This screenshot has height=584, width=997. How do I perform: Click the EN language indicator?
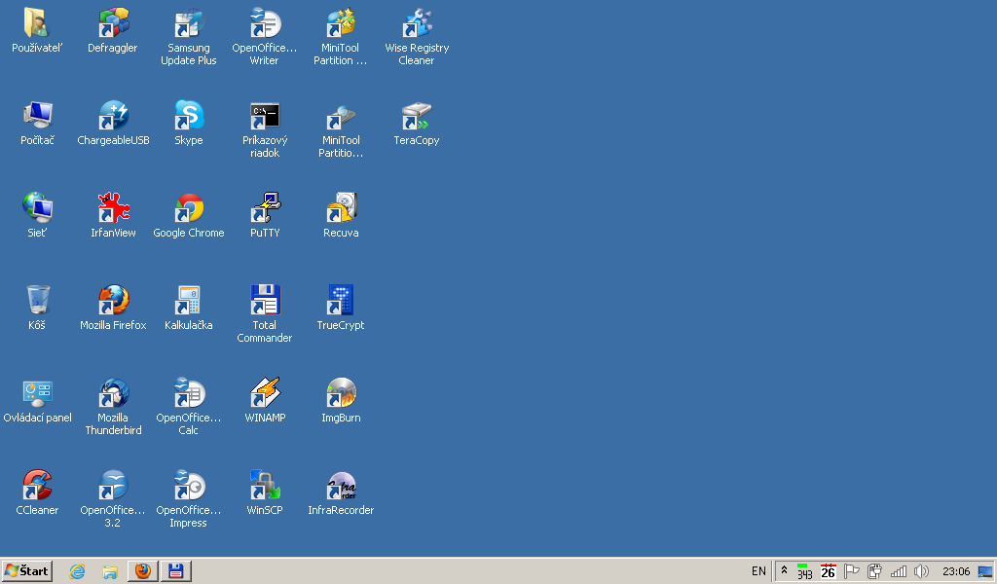758,571
